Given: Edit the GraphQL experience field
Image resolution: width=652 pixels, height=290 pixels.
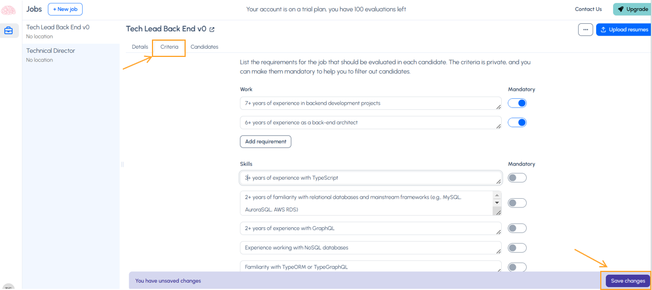Looking at the screenshot, I should (371, 228).
